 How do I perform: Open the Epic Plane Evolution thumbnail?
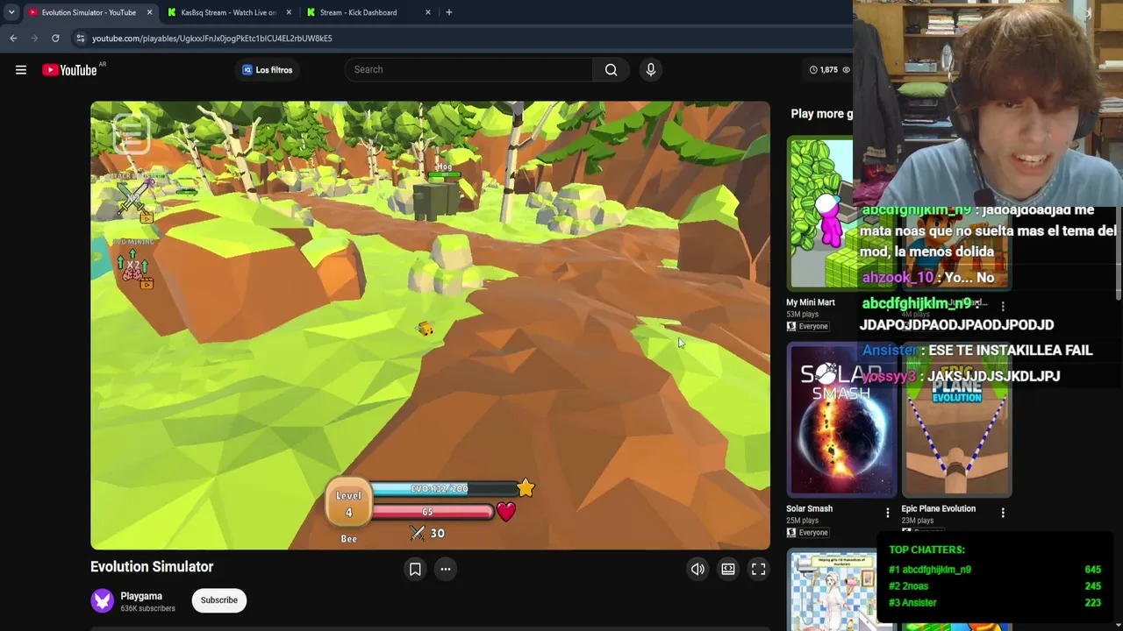[x=957, y=419]
